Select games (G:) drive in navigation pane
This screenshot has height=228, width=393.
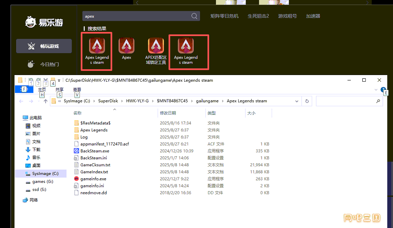click(42, 182)
